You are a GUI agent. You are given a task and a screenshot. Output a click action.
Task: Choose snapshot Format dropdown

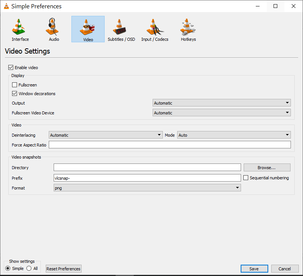[147, 188]
